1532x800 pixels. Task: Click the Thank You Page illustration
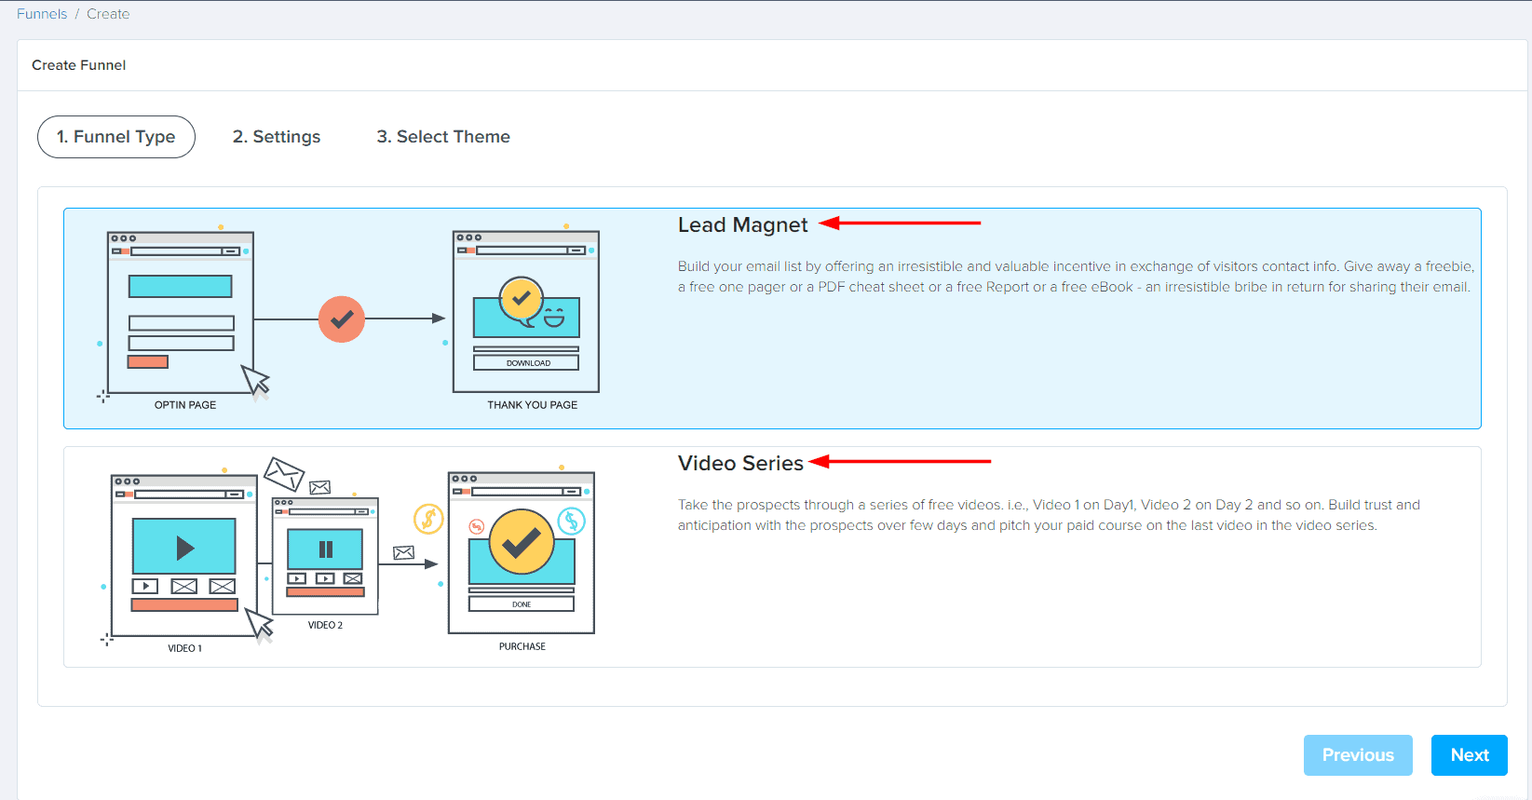click(526, 312)
